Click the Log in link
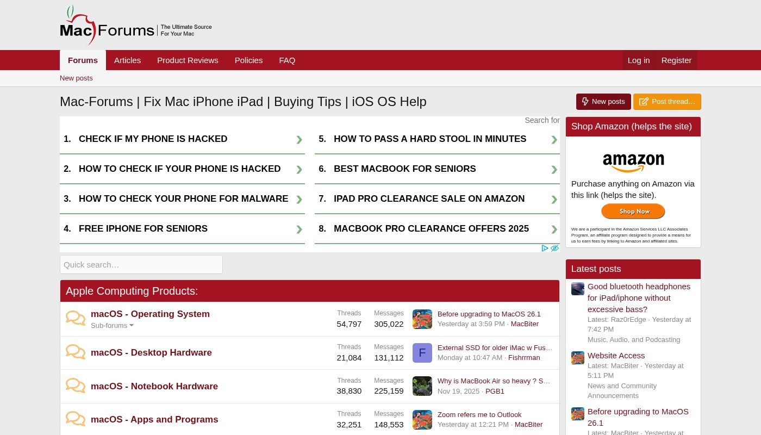Image resolution: width=761 pixels, height=435 pixels. point(638,60)
